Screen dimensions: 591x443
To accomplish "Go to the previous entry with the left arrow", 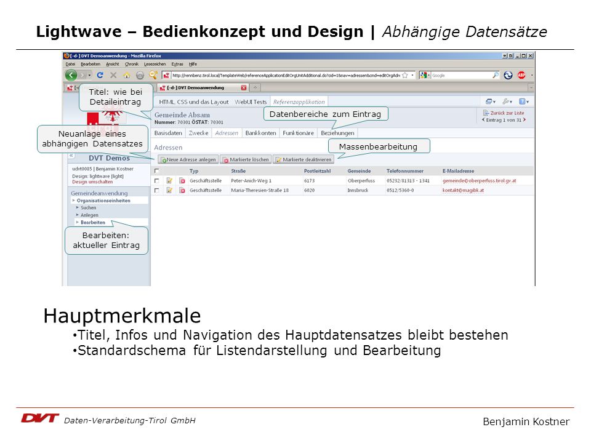I will tap(483, 120).
